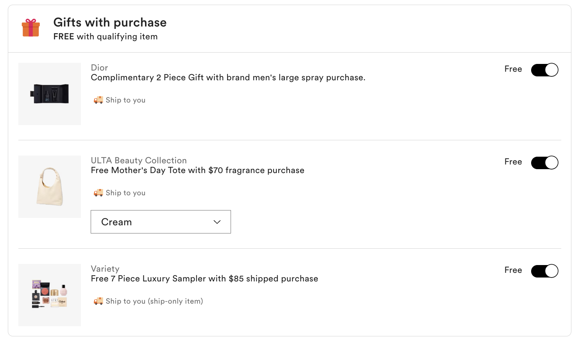This screenshot has width=580, height=343.
Task: Open the Complimentary 2 Piece Gift title
Action: click(x=228, y=78)
